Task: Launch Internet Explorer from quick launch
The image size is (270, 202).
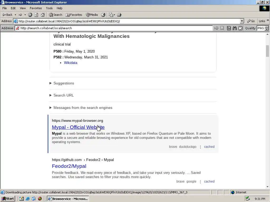Action: pos(27,199)
